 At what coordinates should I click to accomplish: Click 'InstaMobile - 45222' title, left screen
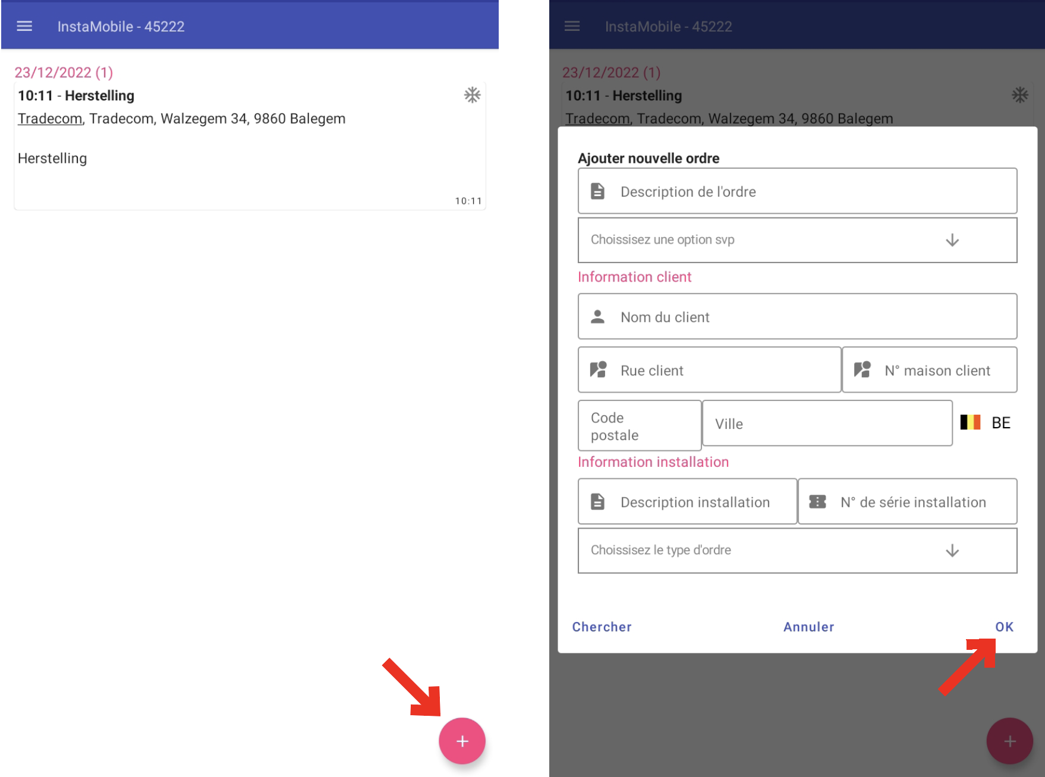click(121, 27)
